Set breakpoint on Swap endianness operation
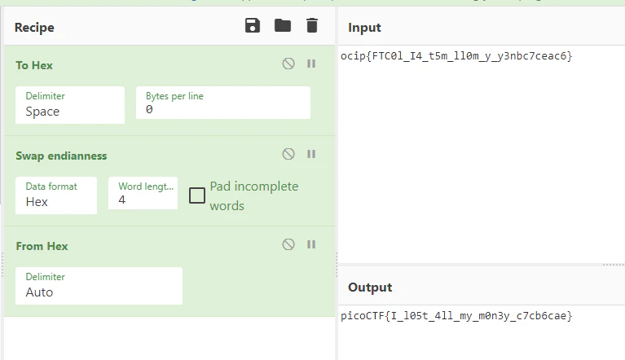This screenshot has width=625, height=360. coord(311,154)
